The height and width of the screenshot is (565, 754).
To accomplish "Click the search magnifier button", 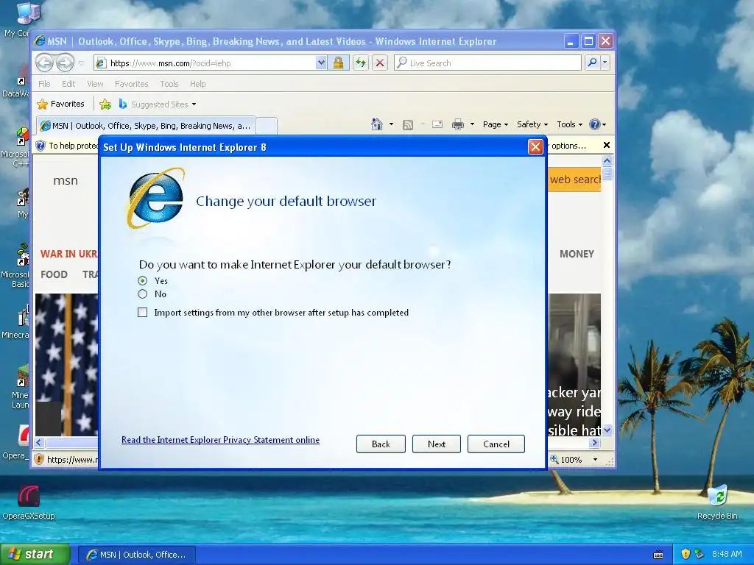I will coord(593,63).
